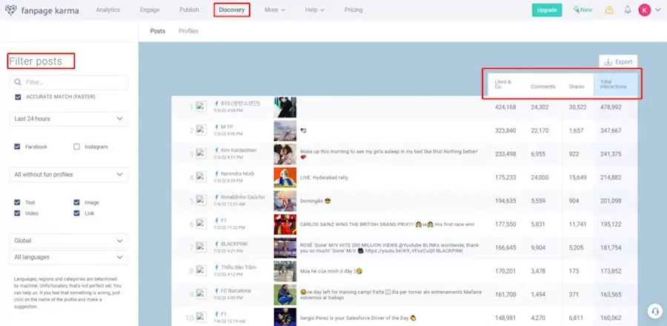This screenshot has height=326, width=667.
Task: Expand the account chevron beside avatar
Action: [657, 10]
